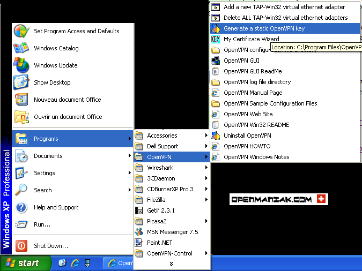Click the OpenVPN GUI computer icon

[216, 61]
